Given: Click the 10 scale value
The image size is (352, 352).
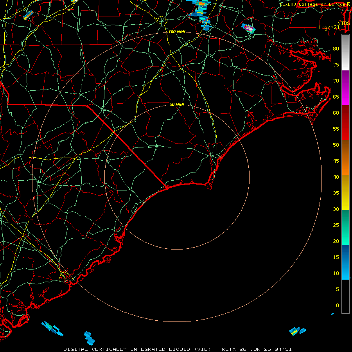Looking at the screenshot, I should (x=336, y=273).
